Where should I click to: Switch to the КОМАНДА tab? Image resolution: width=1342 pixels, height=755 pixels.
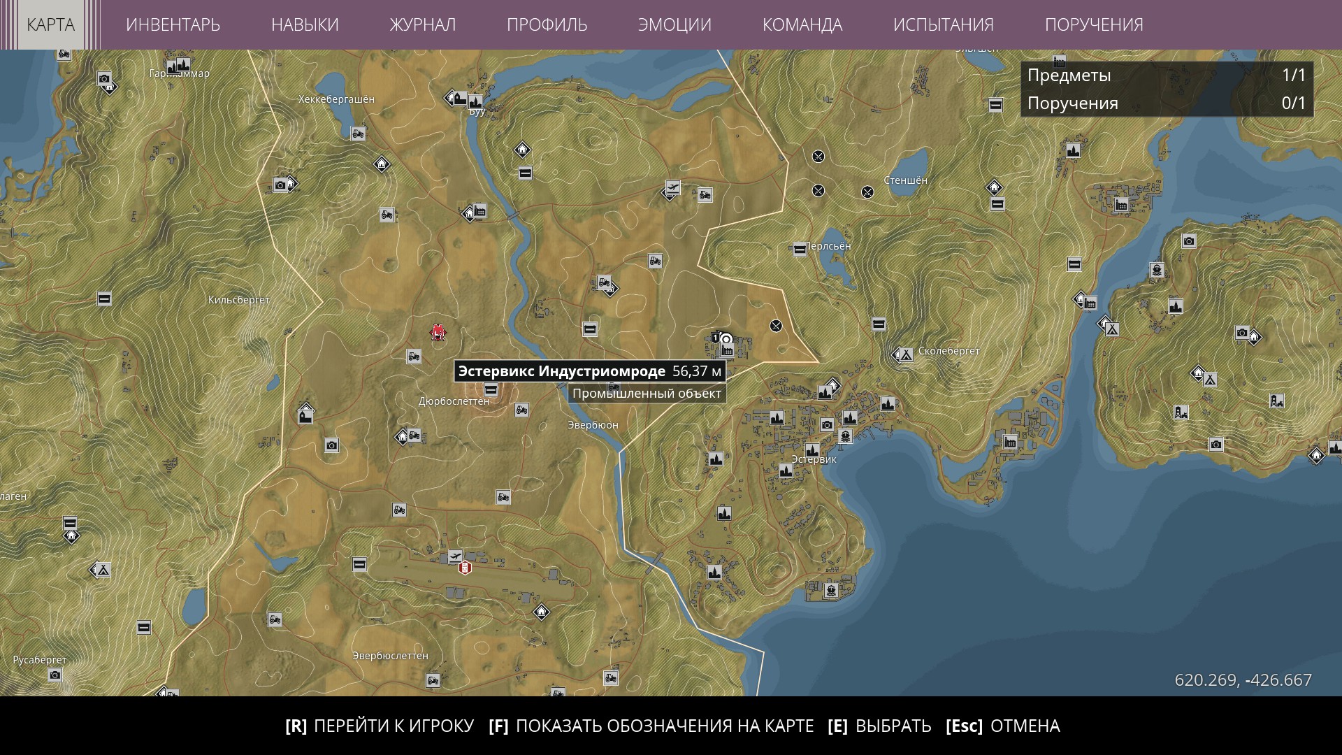point(802,24)
